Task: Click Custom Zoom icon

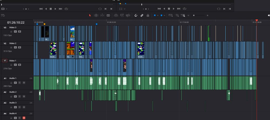Action: pyautogui.click(x=183, y=15)
